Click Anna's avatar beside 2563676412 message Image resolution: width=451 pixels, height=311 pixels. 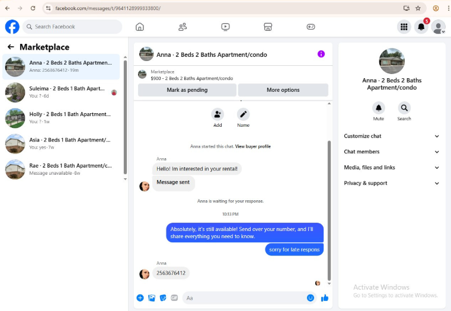pyautogui.click(x=145, y=274)
